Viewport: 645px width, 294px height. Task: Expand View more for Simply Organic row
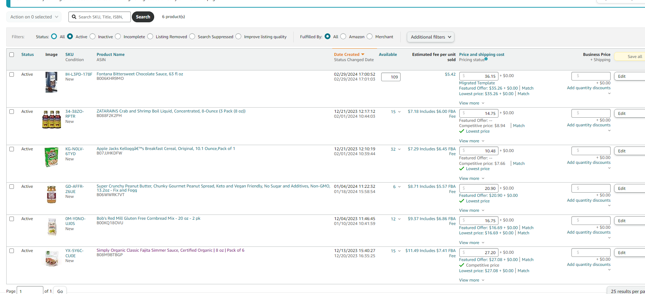[472, 280]
